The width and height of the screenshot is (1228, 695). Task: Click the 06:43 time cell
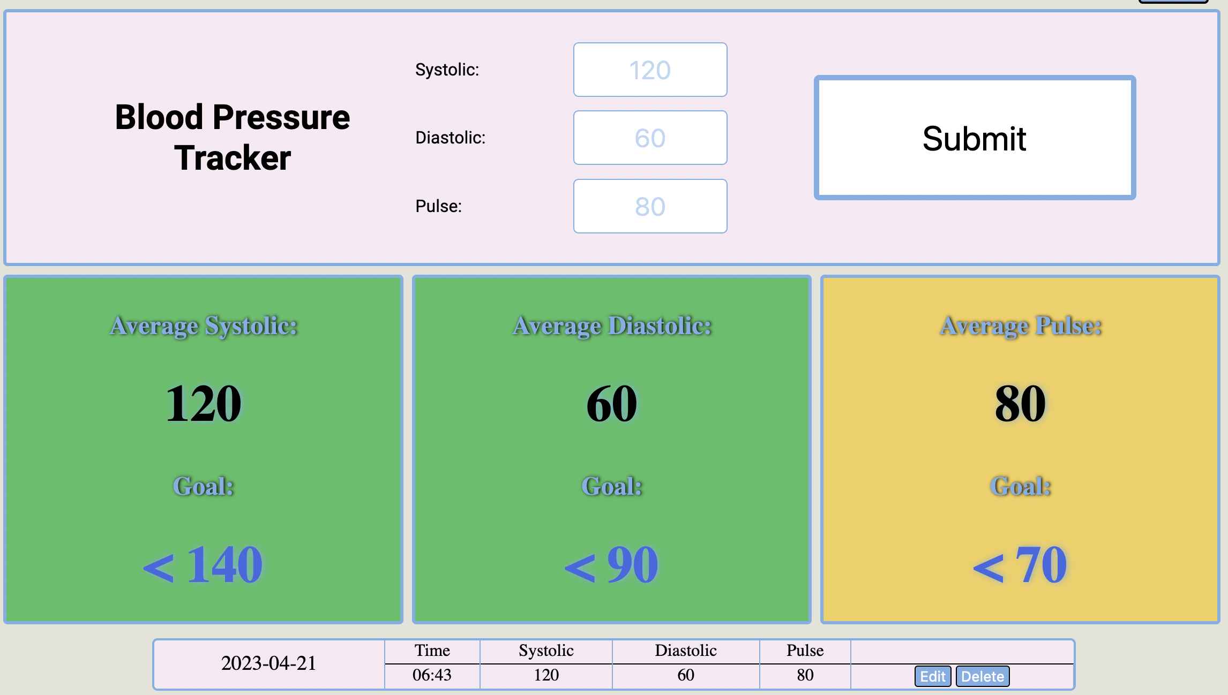coord(432,675)
